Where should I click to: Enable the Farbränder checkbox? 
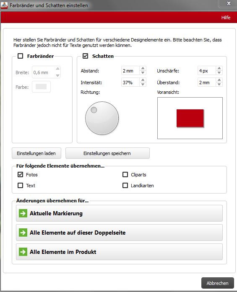(20, 56)
